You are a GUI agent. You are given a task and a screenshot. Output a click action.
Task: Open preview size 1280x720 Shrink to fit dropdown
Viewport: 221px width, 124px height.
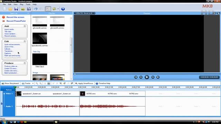pyautogui.click(x=85, y=13)
